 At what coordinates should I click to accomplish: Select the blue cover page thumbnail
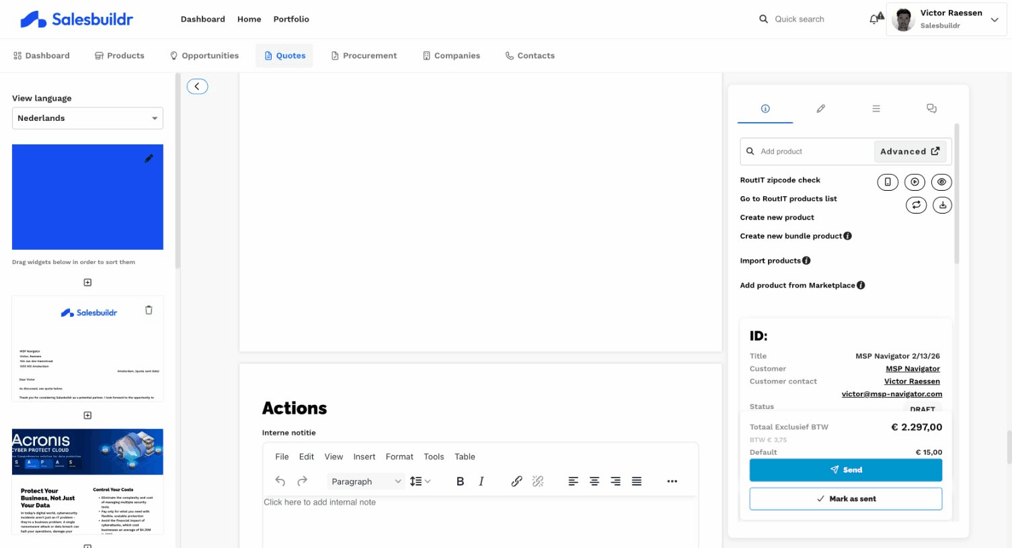click(x=87, y=197)
